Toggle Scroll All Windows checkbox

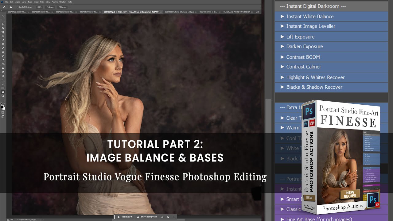(18, 7)
